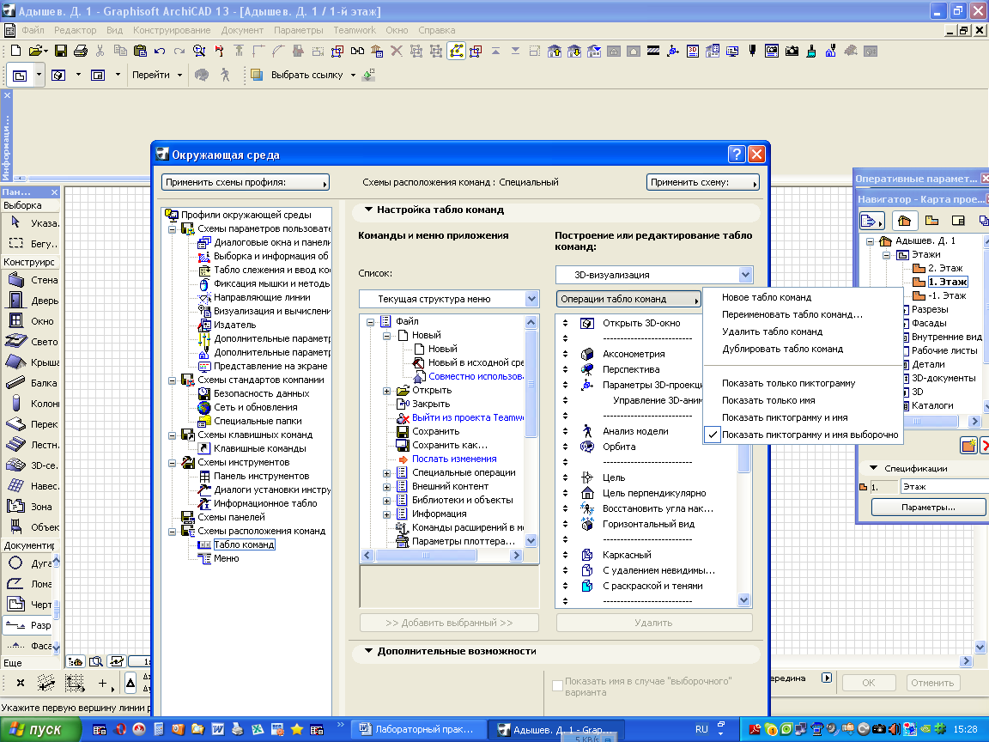The height and width of the screenshot is (742, 989).
Task: Click Open 3D window icon in command list
Action: (x=586, y=323)
